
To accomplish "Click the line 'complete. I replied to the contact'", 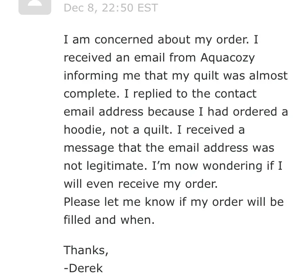I will (160, 93).
